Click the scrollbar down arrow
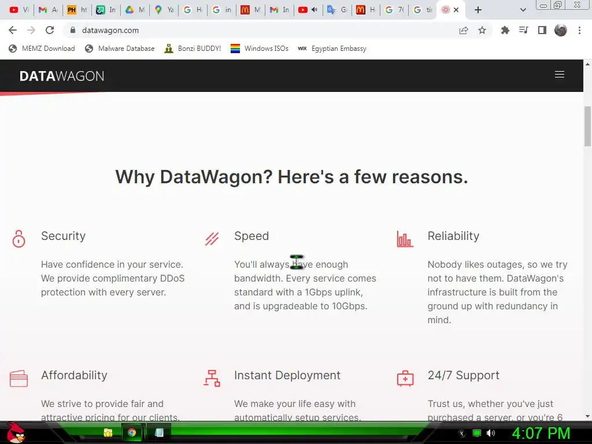Screen dimensions: 592x444 pos(587,416)
